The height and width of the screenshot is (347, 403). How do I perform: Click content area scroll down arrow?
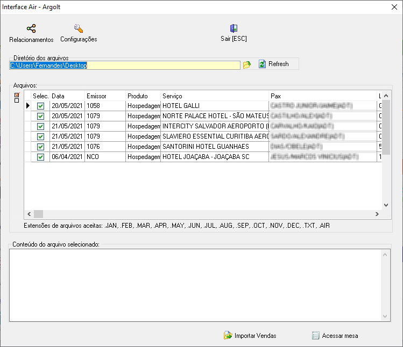coord(385,316)
